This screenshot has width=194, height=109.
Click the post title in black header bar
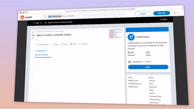coord(60,22)
